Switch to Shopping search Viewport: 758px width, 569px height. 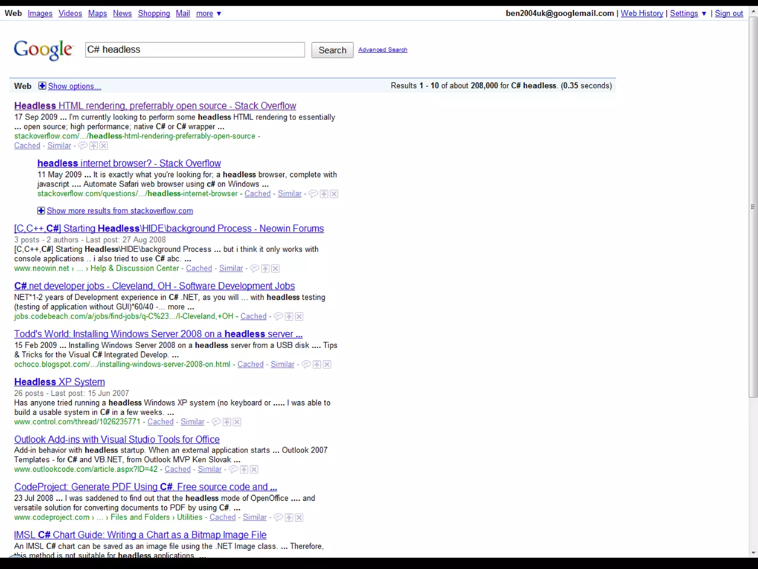[154, 14]
